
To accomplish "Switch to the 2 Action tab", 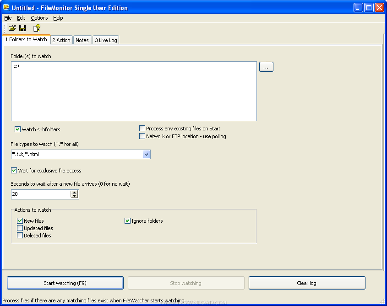I will click(61, 40).
